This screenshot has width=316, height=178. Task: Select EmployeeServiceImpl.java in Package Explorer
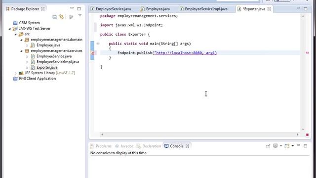pos(58,62)
